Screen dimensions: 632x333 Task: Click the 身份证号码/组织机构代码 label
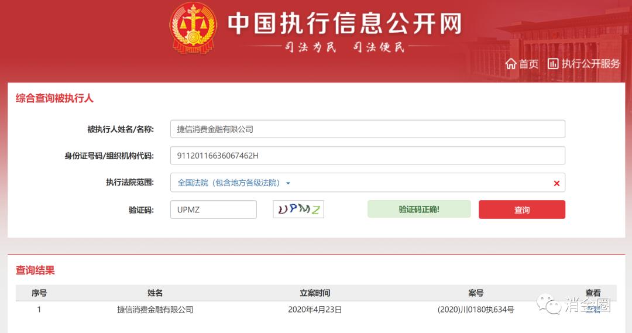point(109,156)
